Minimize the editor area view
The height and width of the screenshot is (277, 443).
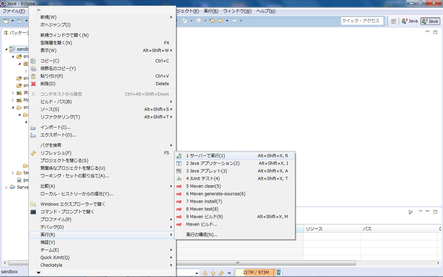point(427,32)
